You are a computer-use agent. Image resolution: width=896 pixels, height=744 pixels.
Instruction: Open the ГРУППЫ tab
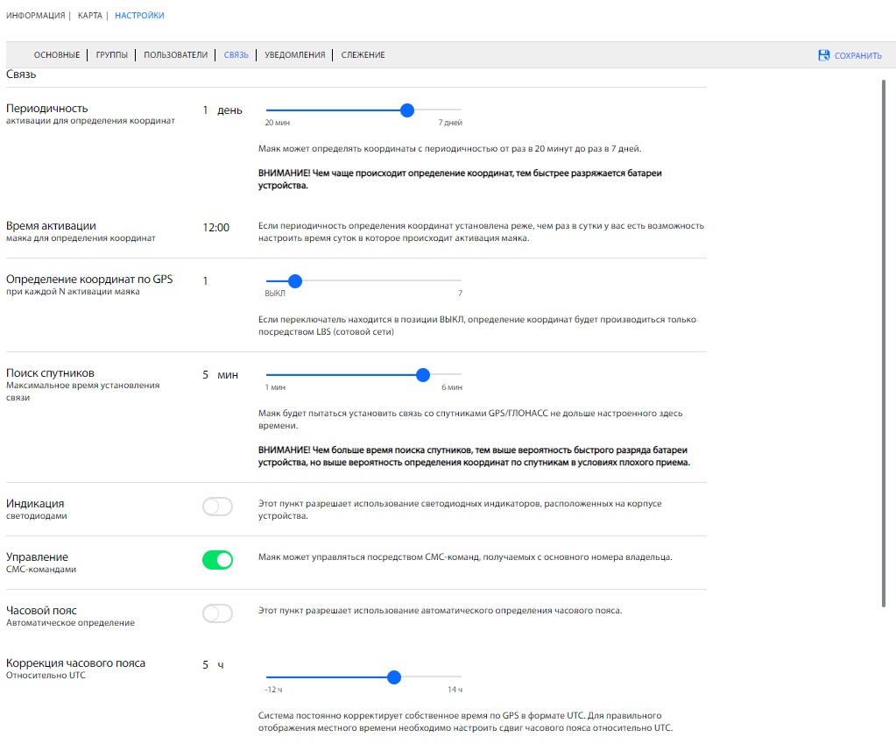tap(111, 55)
